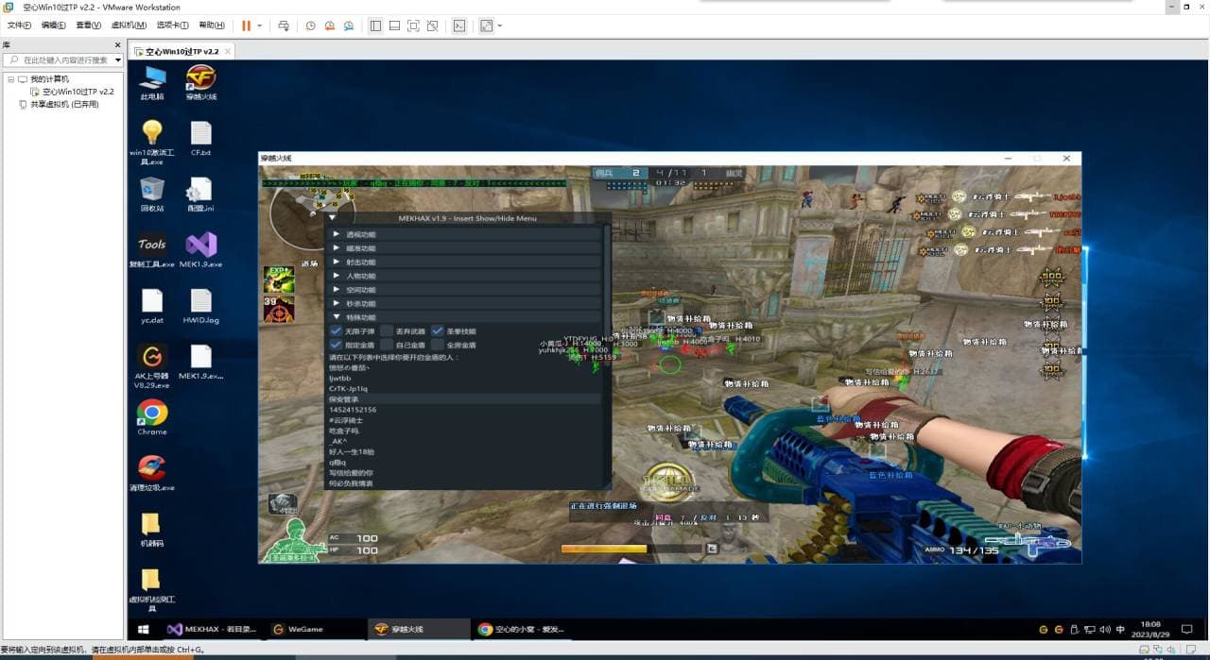1210x660 pixels.
Task: Open the 文件 menu
Action: (20, 25)
